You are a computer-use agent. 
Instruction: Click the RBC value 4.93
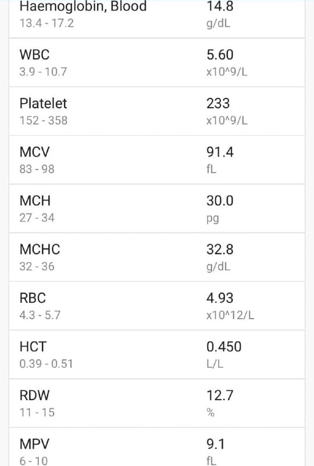tap(220, 298)
